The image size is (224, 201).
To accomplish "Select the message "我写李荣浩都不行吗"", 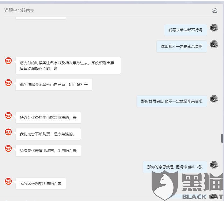I will [185, 30].
